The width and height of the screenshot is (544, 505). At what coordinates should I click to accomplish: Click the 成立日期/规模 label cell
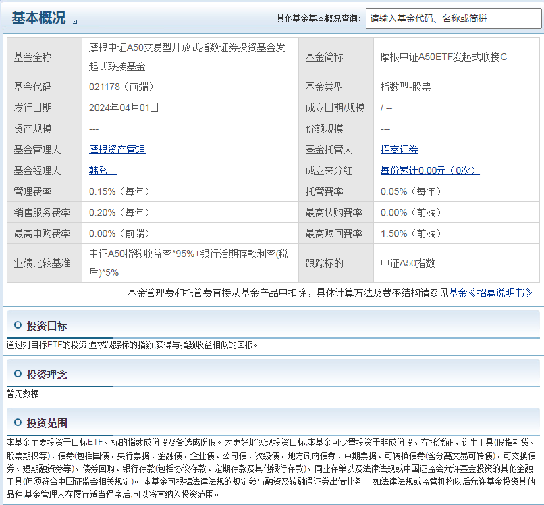pyautogui.click(x=336, y=107)
